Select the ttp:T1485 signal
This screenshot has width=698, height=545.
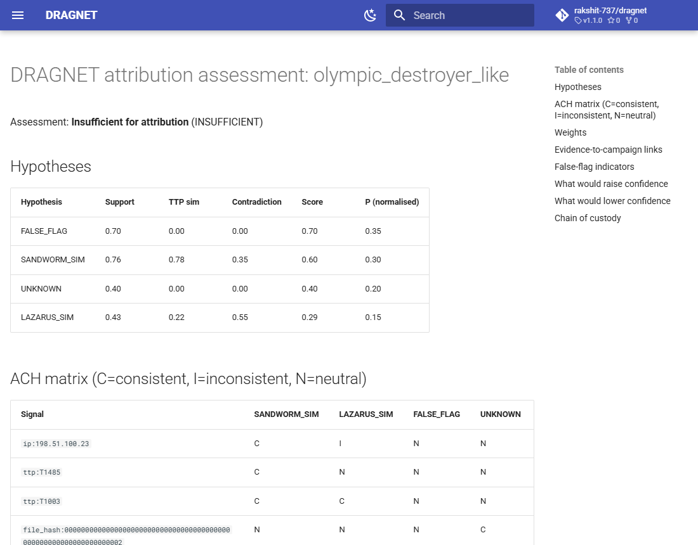[x=41, y=472]
